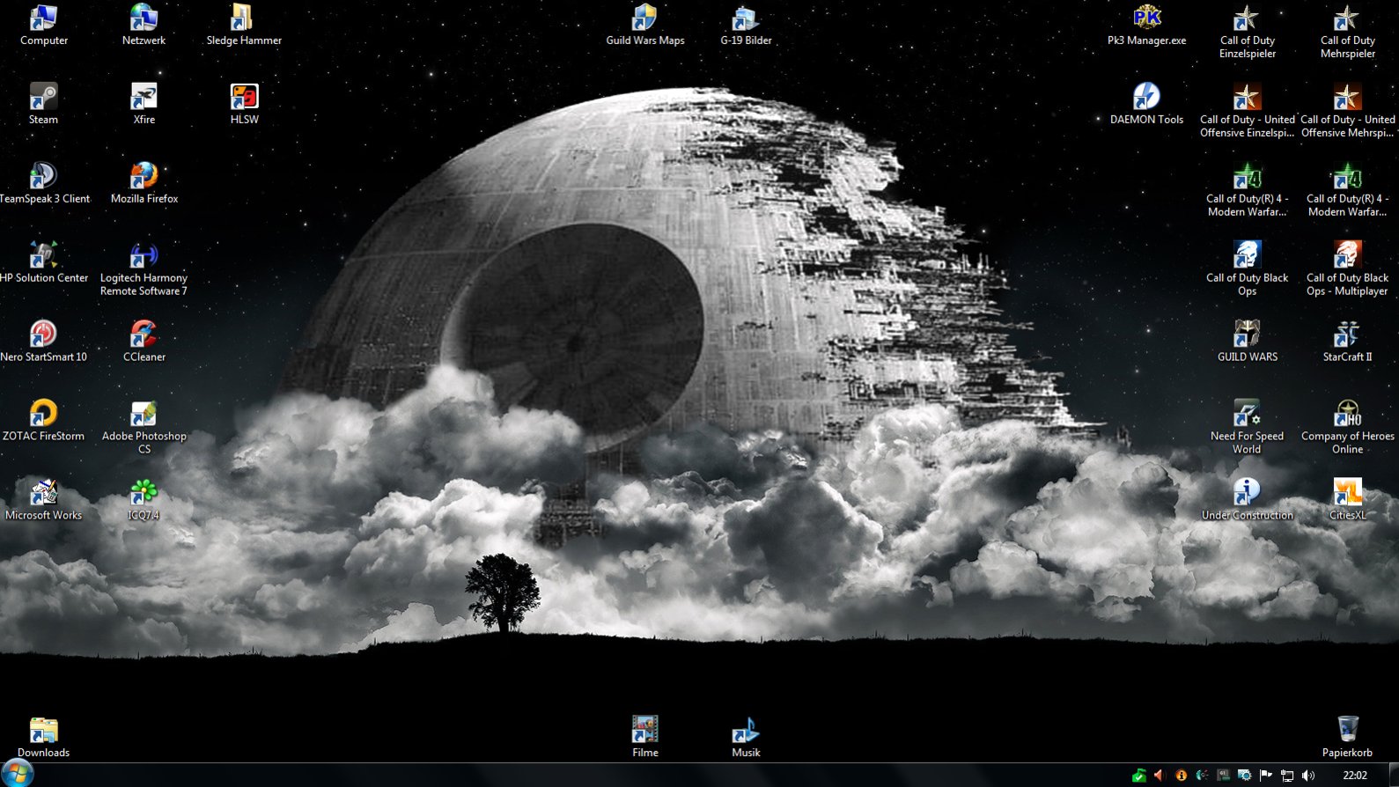Select the StarCraft II shortcut

coord(1347,335)
